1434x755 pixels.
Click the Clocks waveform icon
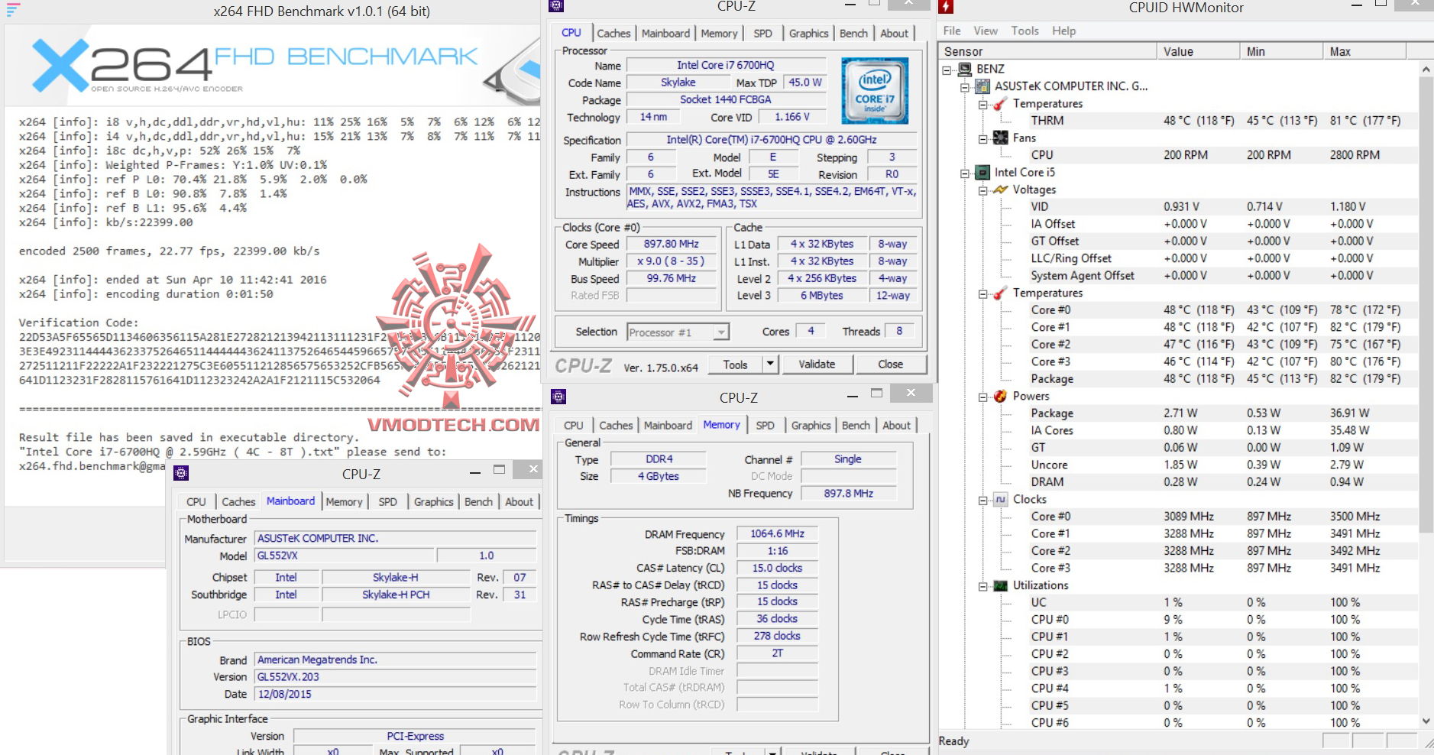click(1000, 499)
